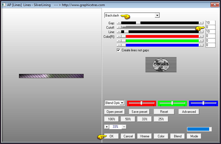Click the Color button

click(x=161, y=136)
